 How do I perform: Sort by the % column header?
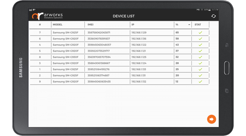(177, 24)
